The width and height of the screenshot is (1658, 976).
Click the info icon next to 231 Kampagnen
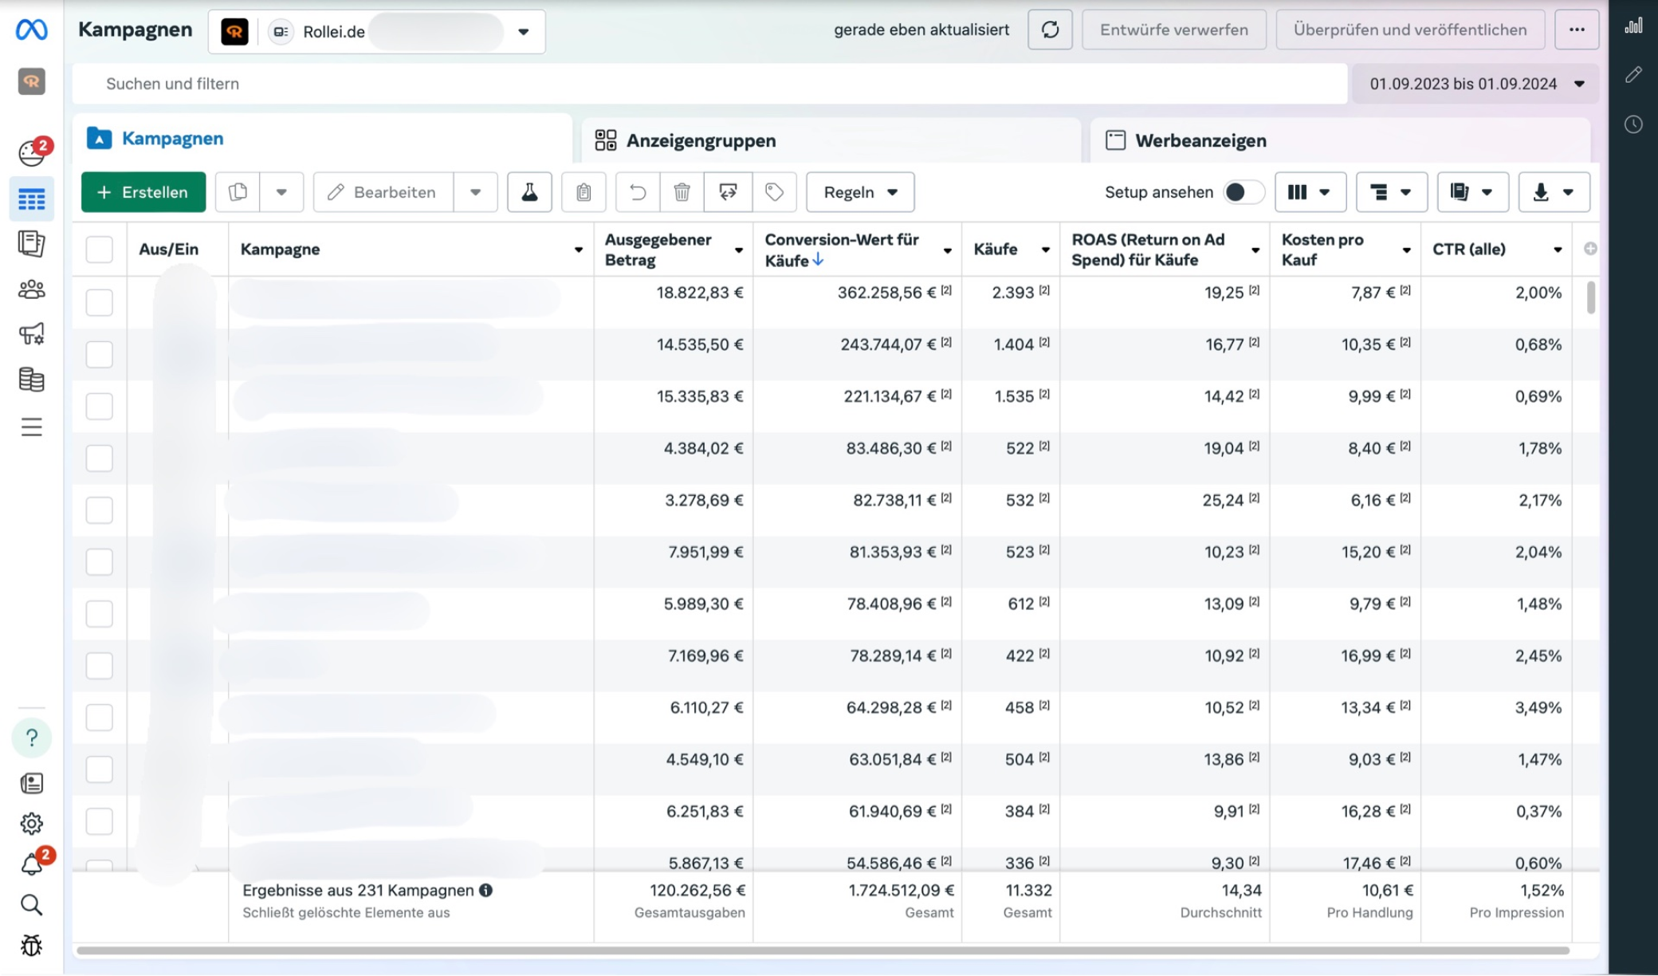[x=485, y=891]
